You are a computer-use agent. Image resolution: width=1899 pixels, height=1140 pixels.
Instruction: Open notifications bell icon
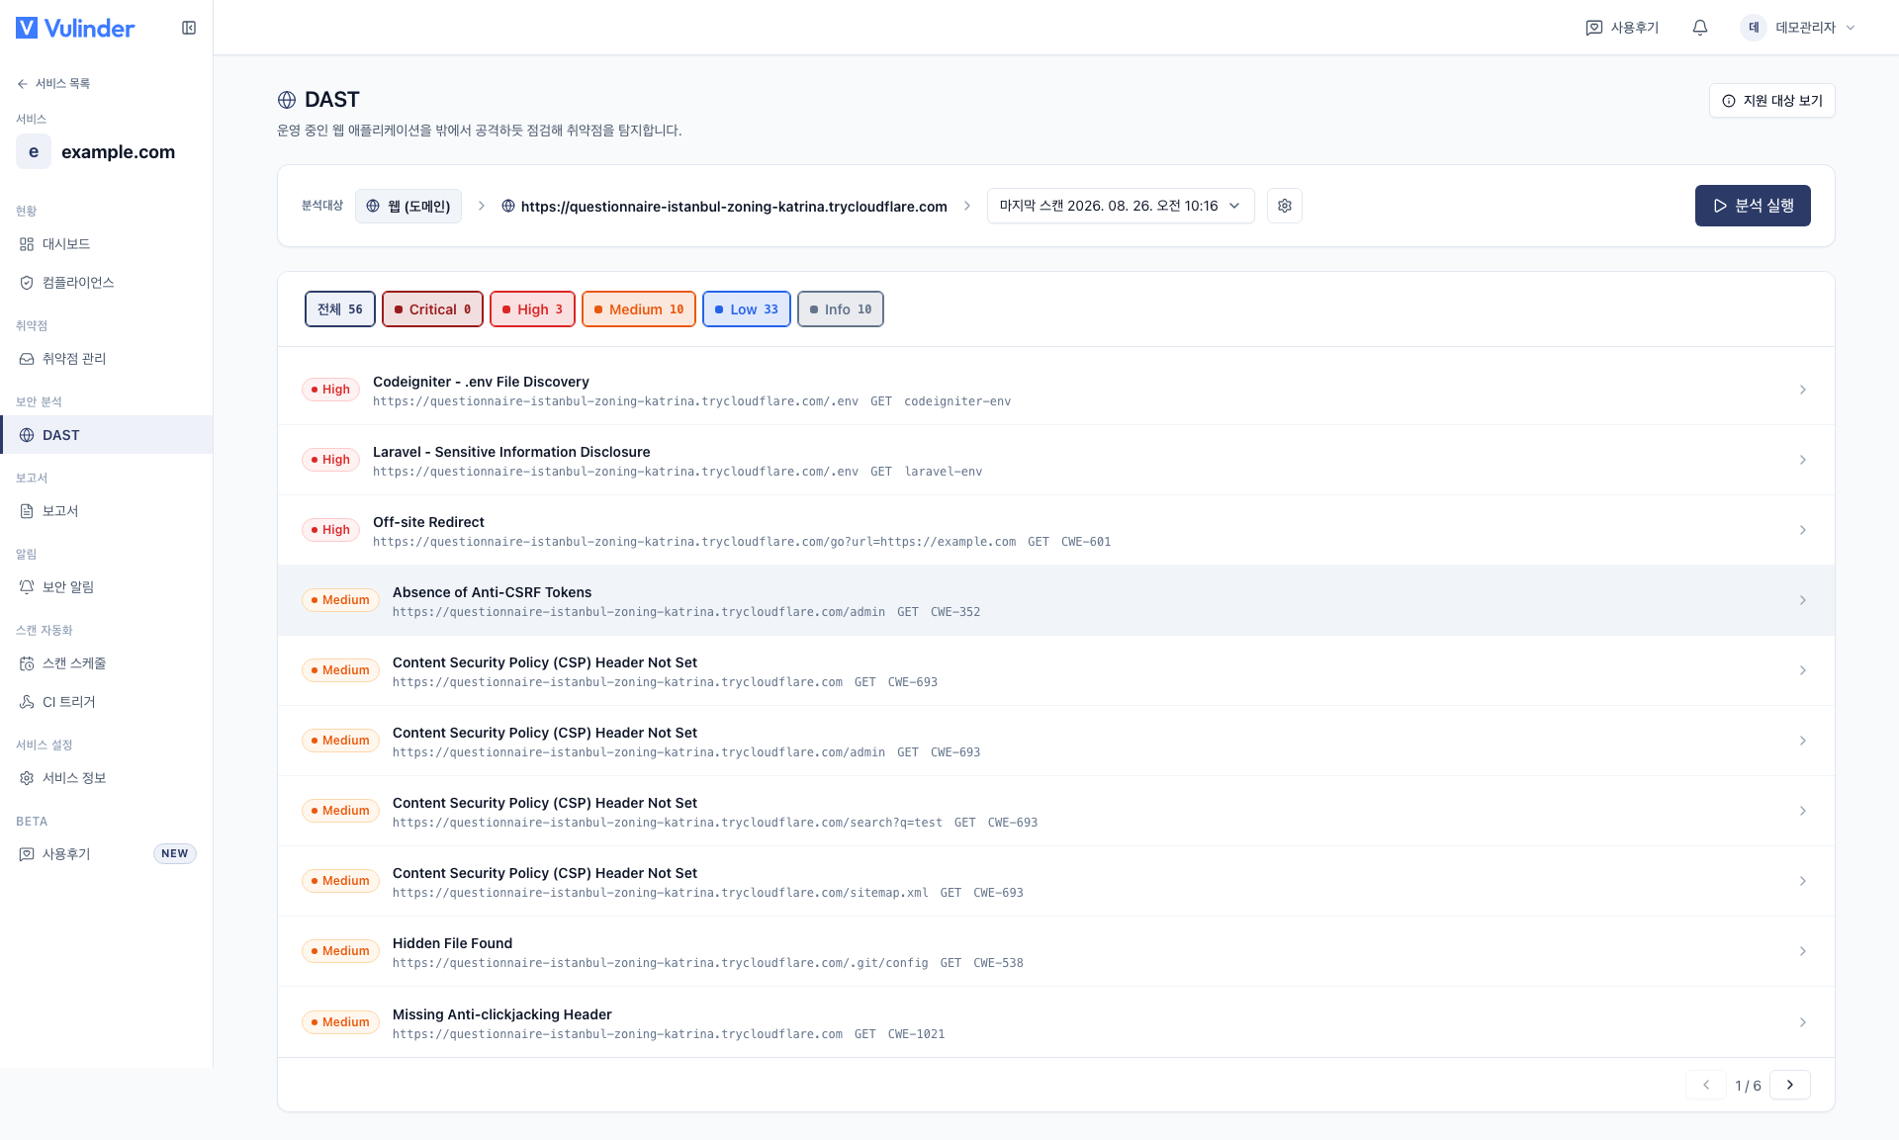[x=1700, y=28]
